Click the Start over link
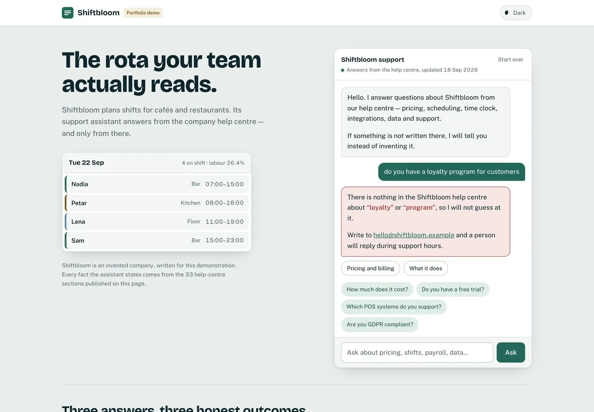The height and width of the screenshot is (412, 594). point(510,60)
